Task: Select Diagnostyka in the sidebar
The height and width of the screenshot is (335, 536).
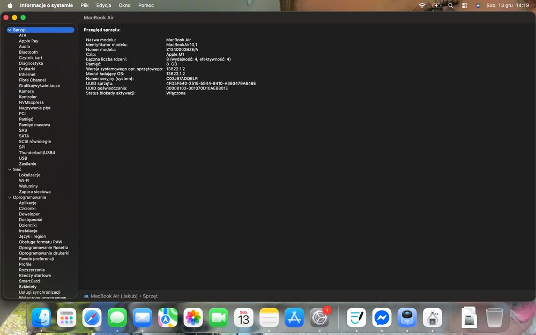Action: click(31, 63)
